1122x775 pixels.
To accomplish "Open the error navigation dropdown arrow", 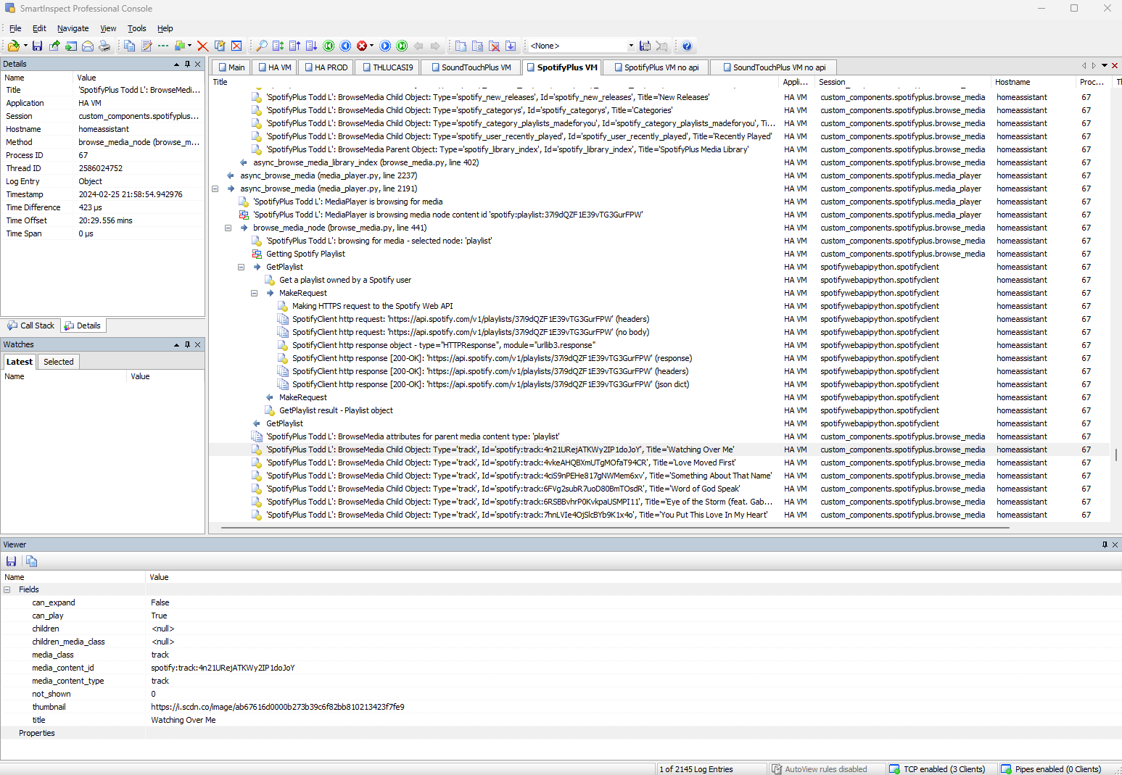I will [372, 46].
